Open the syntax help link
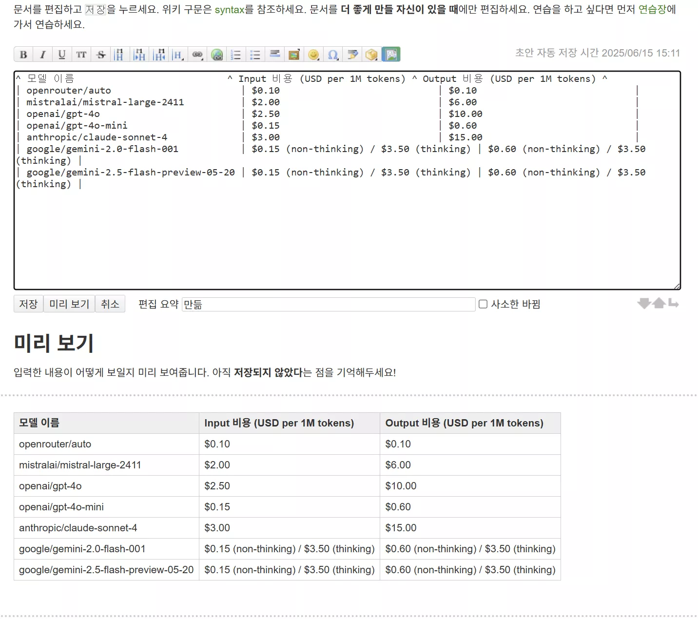 coord(230,9)
